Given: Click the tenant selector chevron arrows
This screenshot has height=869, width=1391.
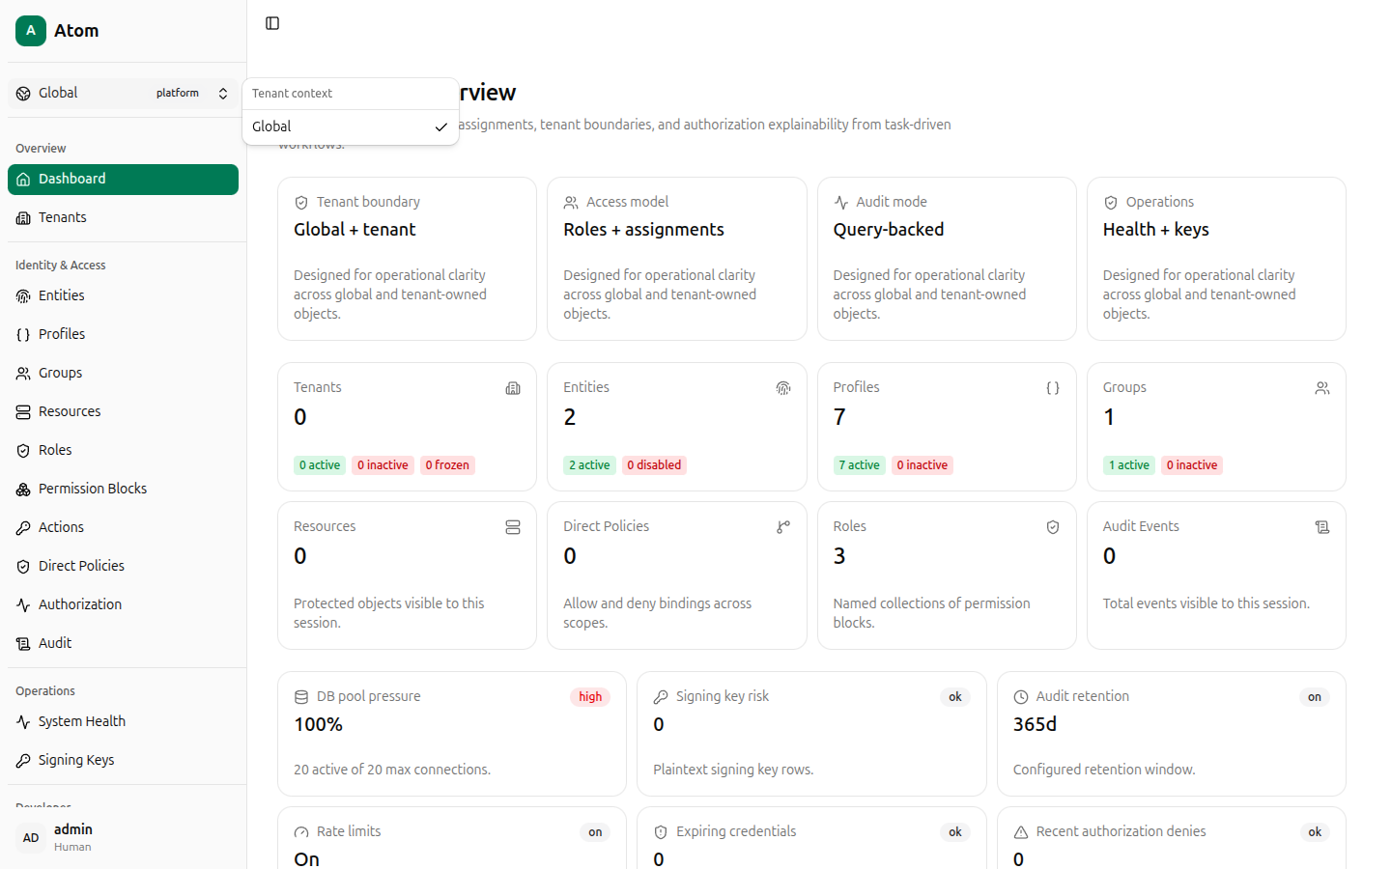Looking at the screenshot, I should coord(223,94).
